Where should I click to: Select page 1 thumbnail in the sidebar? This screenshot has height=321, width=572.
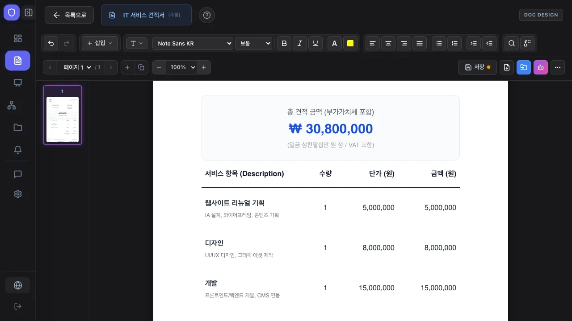[62, 115]
